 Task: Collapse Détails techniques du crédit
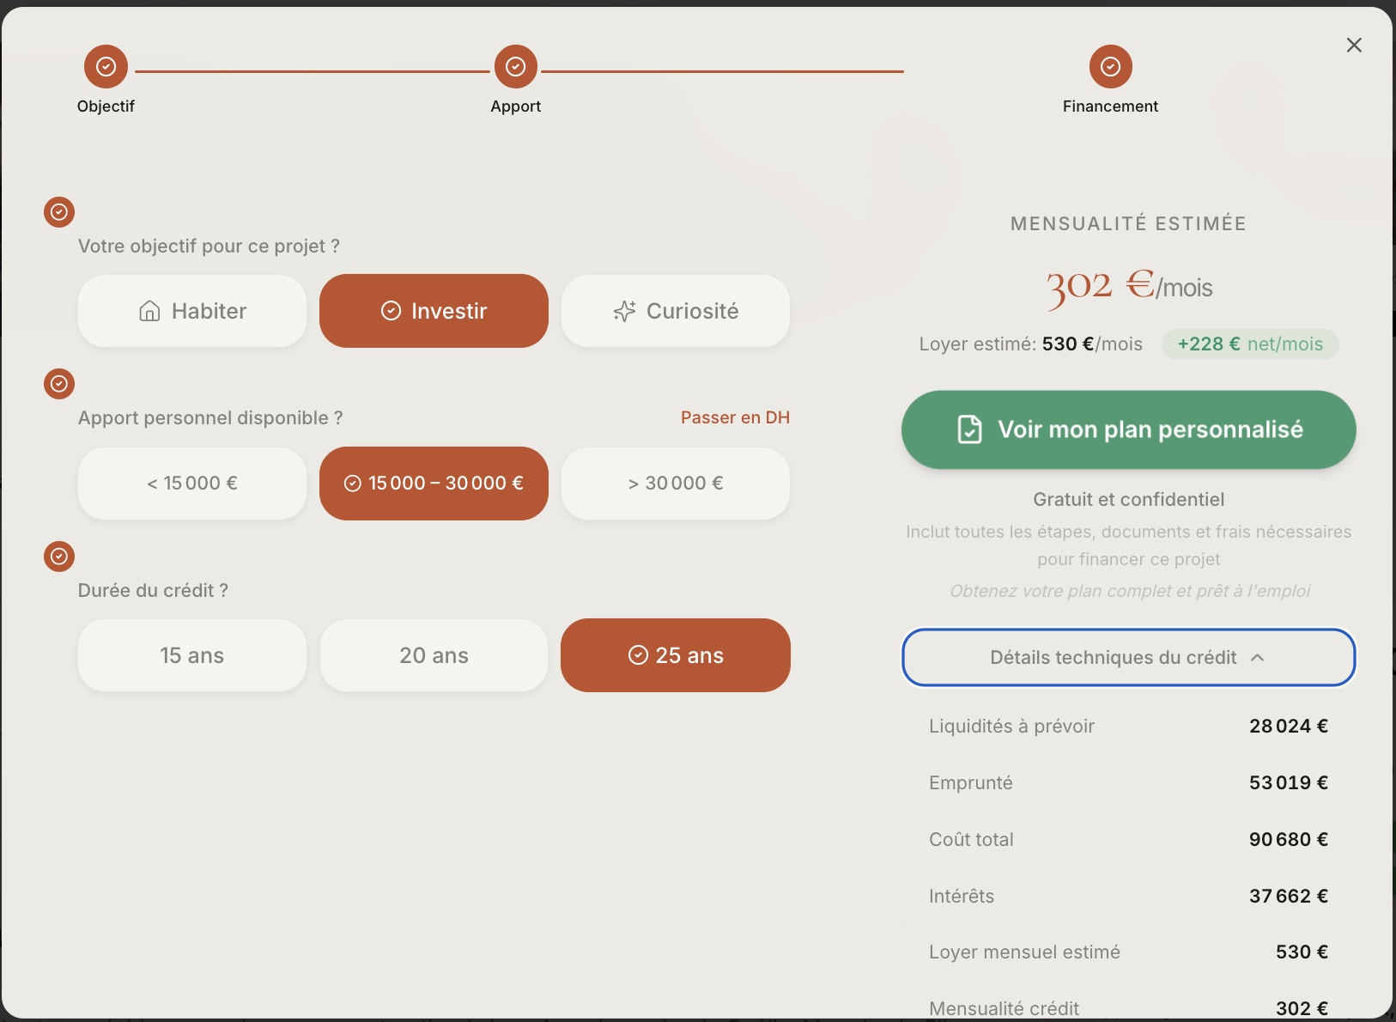[1128, 657]
